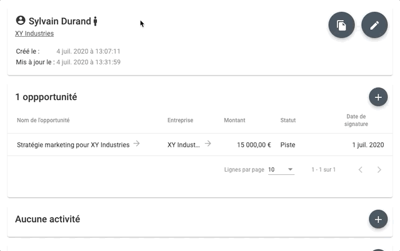400x251 pixels.
Task: Click the male gender icon after the name
Action: point(95,21)
